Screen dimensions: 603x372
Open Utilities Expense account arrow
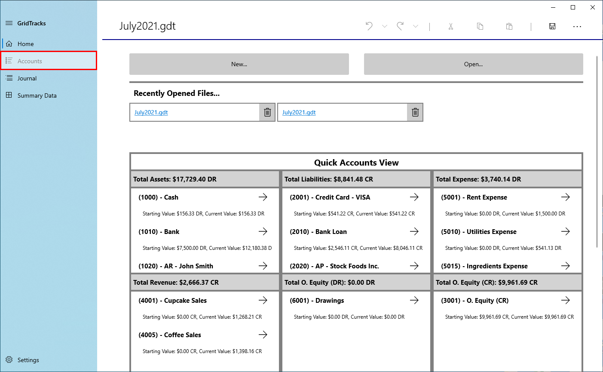tap(565, 231)
